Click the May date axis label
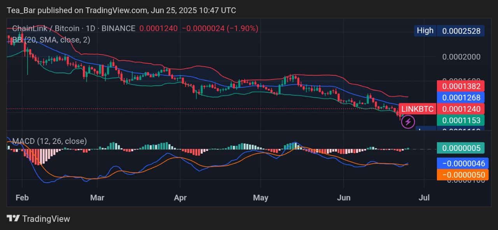The height and width of the screenshot is (230, 498). click(261, 198)
